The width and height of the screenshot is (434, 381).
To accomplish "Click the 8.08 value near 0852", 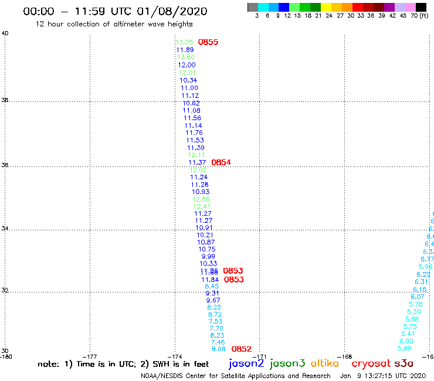I will 219,349.
